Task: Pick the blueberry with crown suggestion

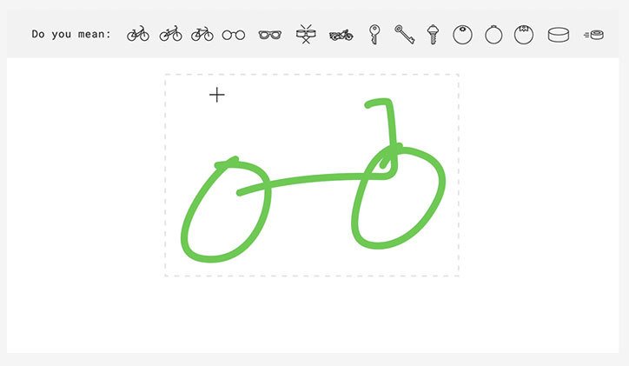Action: coord(524,35)
